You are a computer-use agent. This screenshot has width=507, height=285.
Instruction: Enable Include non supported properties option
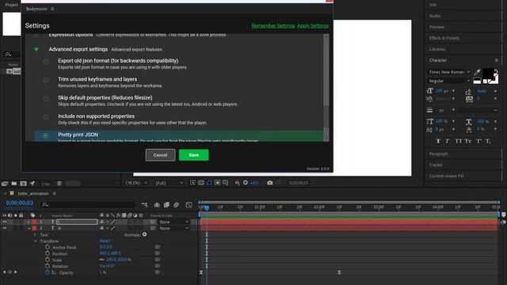click(46, 117)
